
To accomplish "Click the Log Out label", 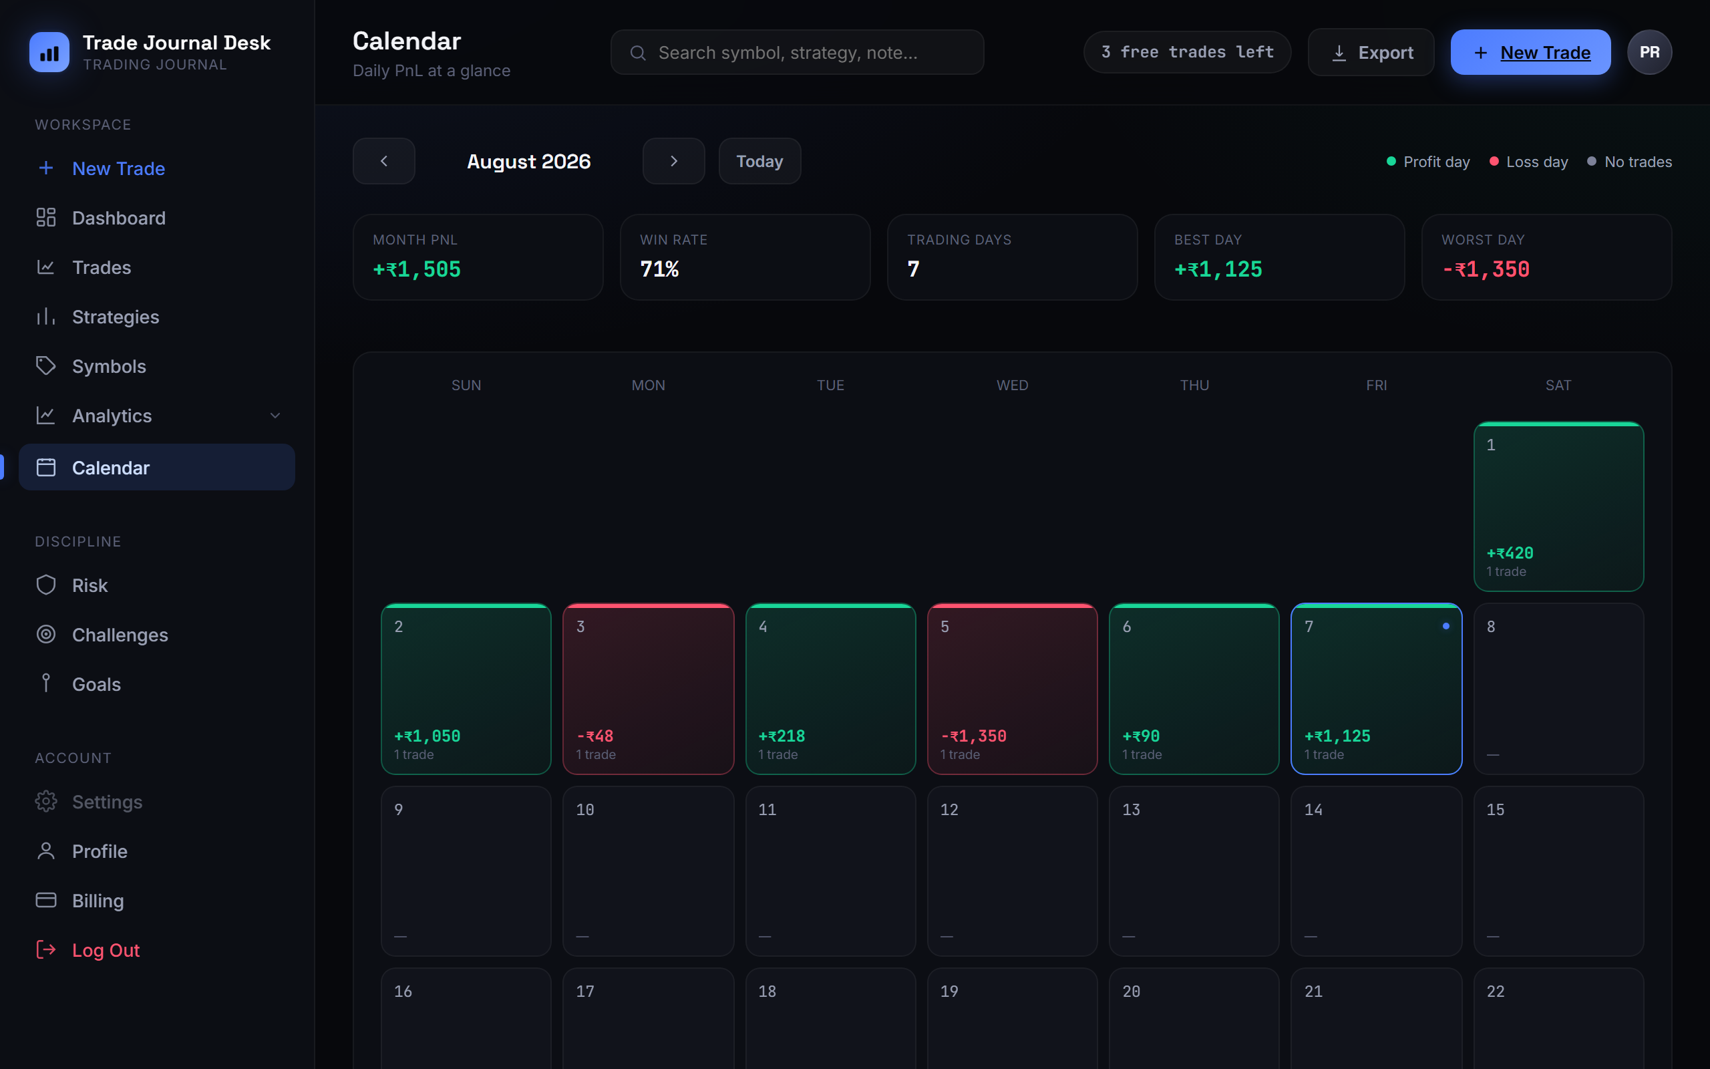I will (x=106, y=950).
